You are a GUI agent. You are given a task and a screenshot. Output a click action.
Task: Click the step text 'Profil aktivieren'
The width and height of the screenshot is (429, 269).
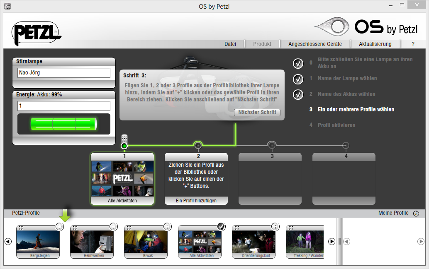point(336,125)
